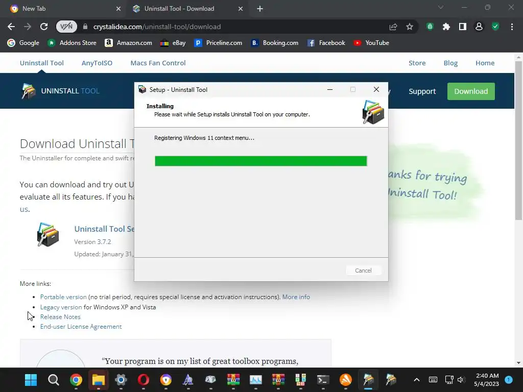Open the Release Notes link
The height and width of the screenshot is (392, 523).
(x=60, y=316)
